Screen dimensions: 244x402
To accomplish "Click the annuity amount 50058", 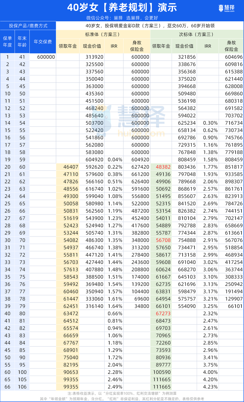I will click(x=70, y=204).
